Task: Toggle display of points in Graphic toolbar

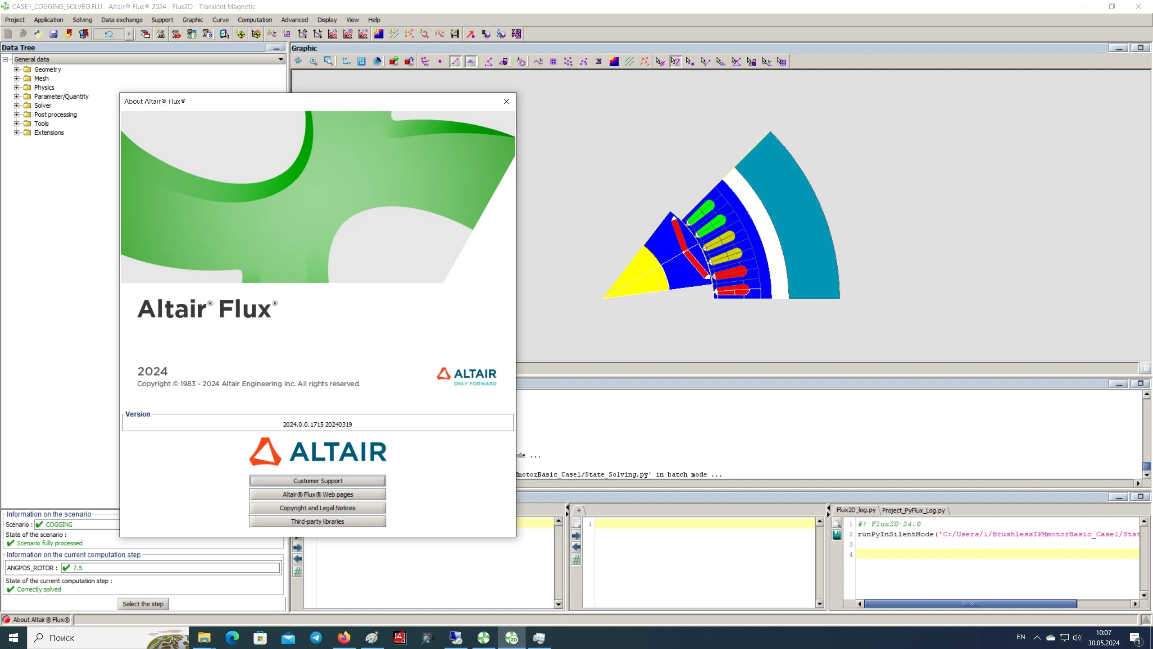Action: pyautogui.click(x=440, y=61)
